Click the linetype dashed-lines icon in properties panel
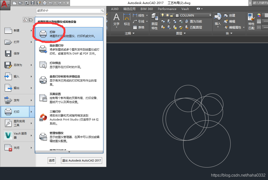Viewport: 268px width, 180px height. [259, 27]
